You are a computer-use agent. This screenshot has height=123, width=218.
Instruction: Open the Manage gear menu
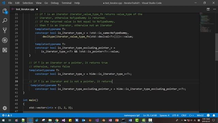(x=5, y=108)
